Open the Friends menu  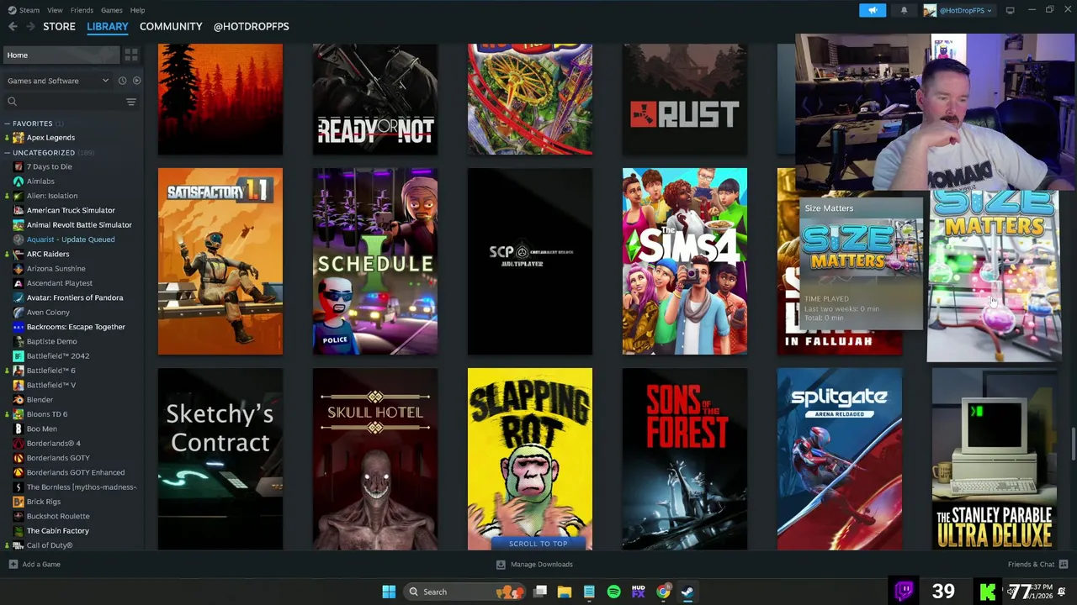point(82,10)
